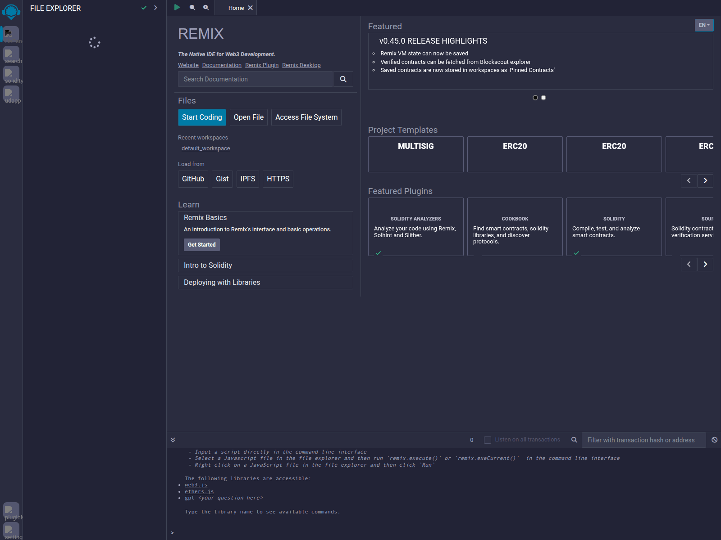Load from GitHub
Image resolution: width=721 pixels, height=540 pixels.
click(193, 179)
